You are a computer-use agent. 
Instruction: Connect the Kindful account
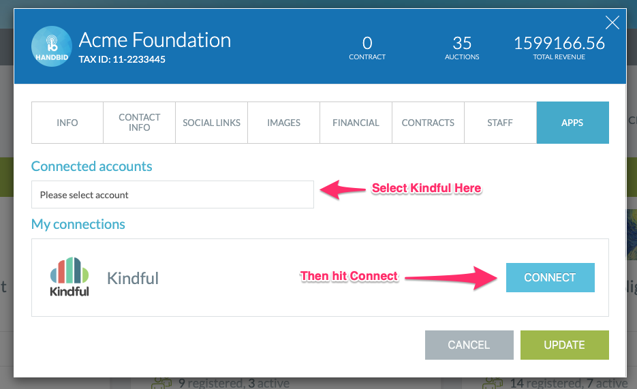coord(550,278)
